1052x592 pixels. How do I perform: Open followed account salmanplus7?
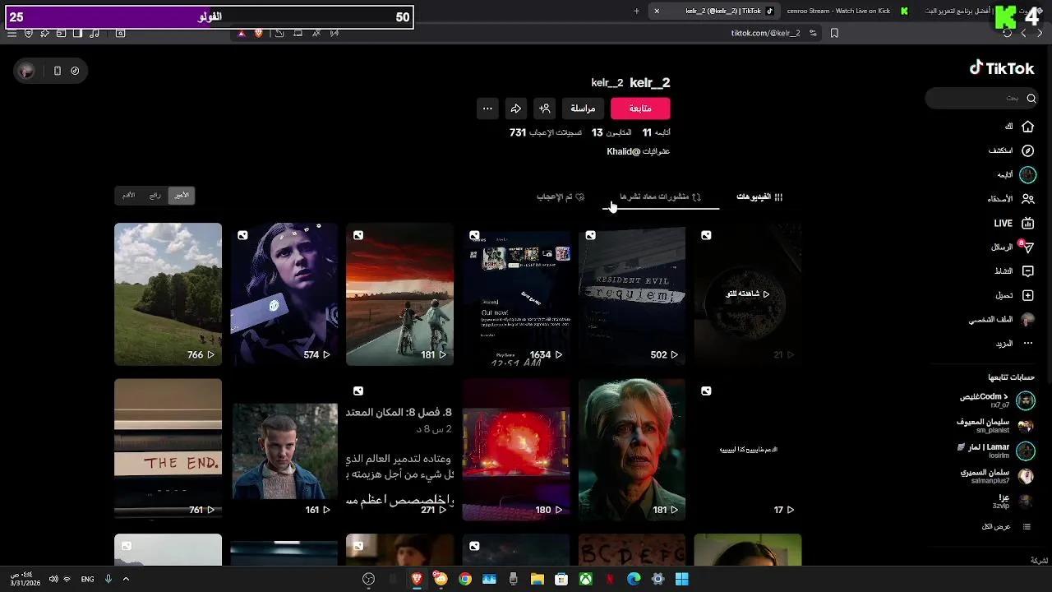pyautogui.click(x=997, y=476)
